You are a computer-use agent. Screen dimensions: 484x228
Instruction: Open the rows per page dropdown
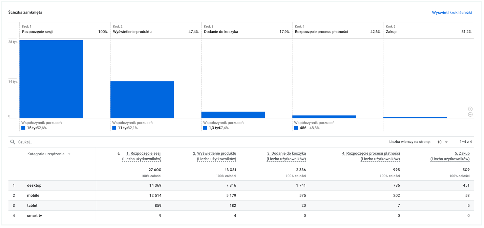tap(442, 142)
